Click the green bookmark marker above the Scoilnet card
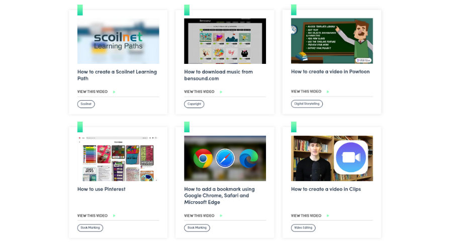The image size is (458, 243). (80, 10)
